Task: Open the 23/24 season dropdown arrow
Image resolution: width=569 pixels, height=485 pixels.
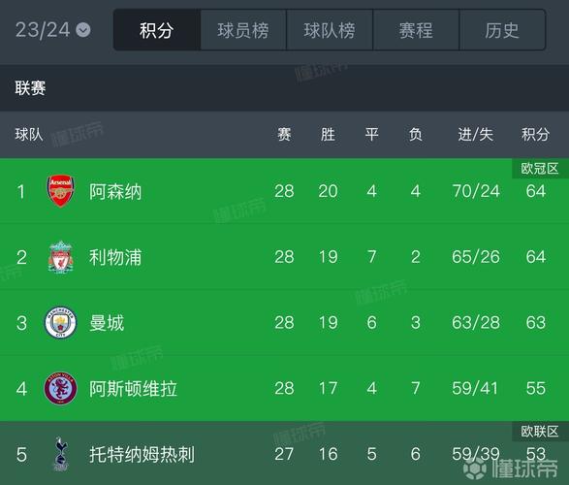Action: coord(83,30)
